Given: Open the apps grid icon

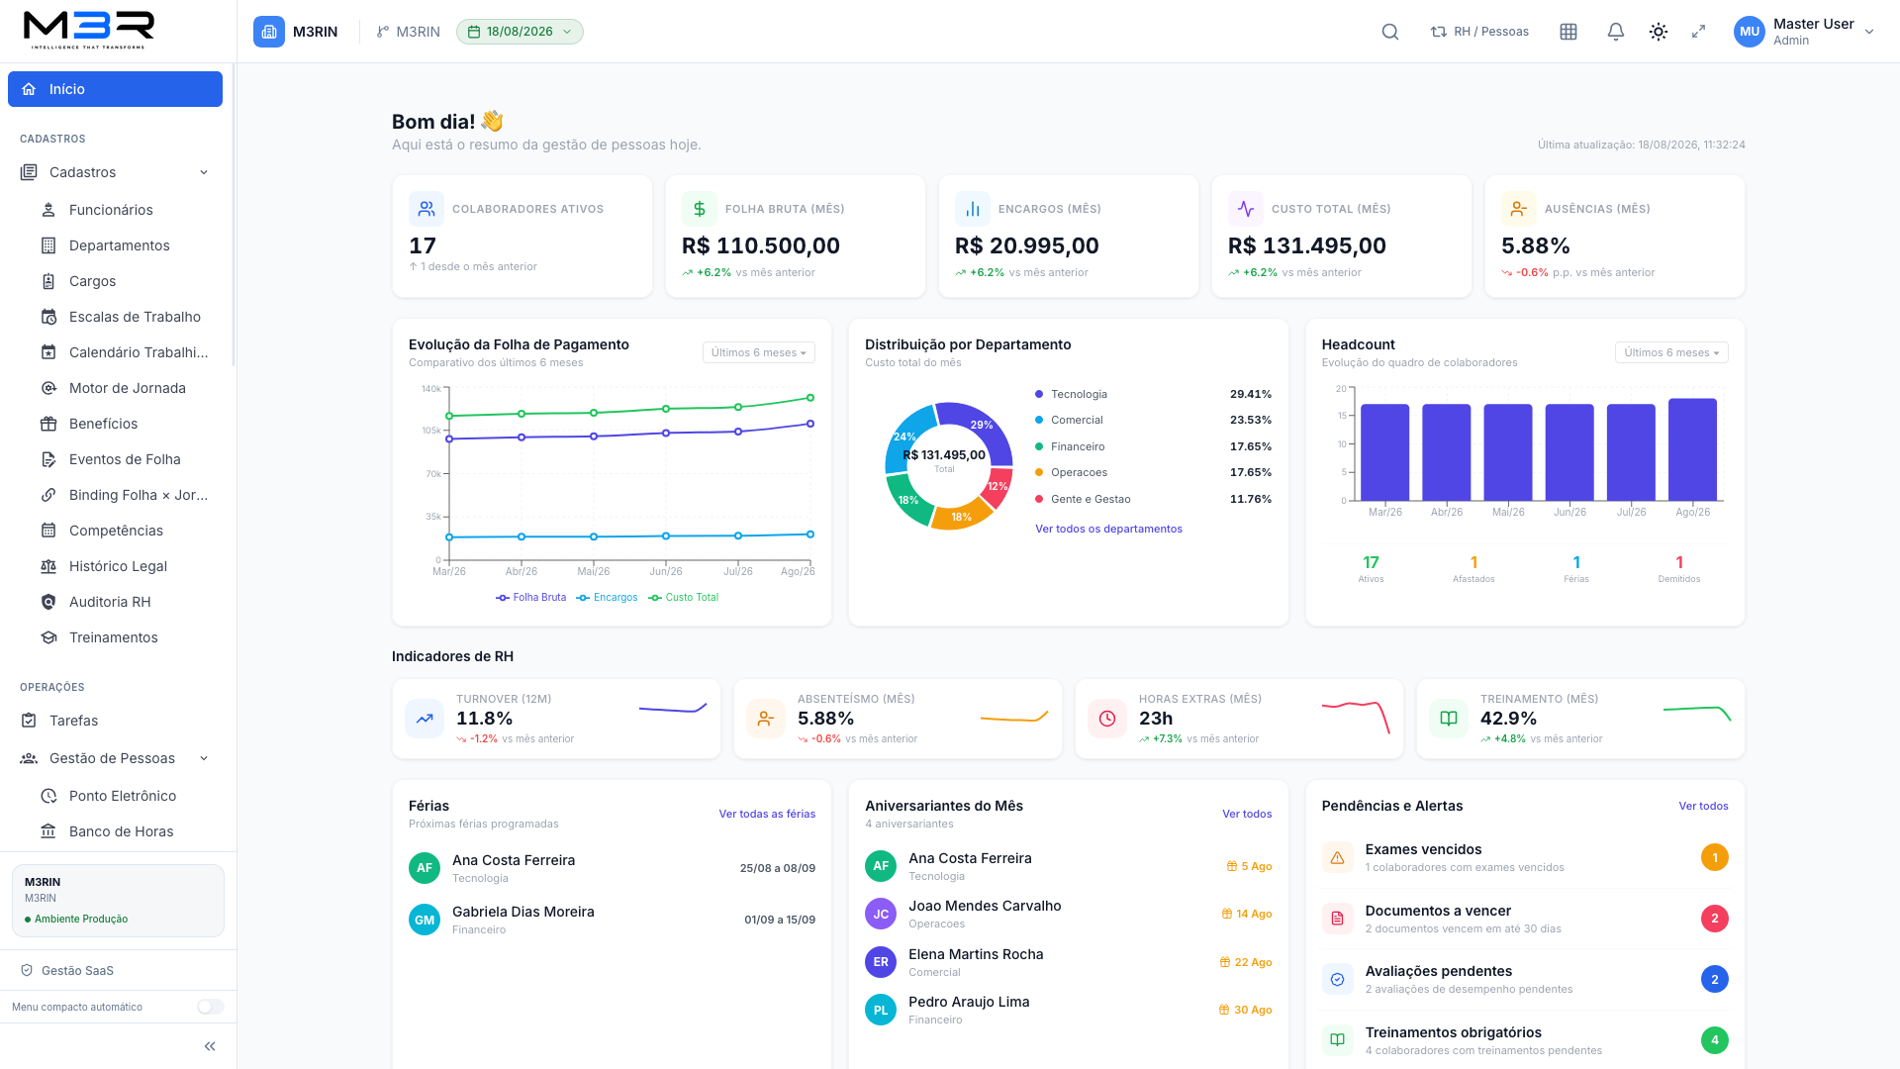Looking at the screenshot, I should pos(1568,32).
